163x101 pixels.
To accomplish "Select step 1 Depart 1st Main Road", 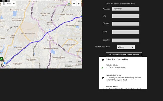I will point(116,67).
